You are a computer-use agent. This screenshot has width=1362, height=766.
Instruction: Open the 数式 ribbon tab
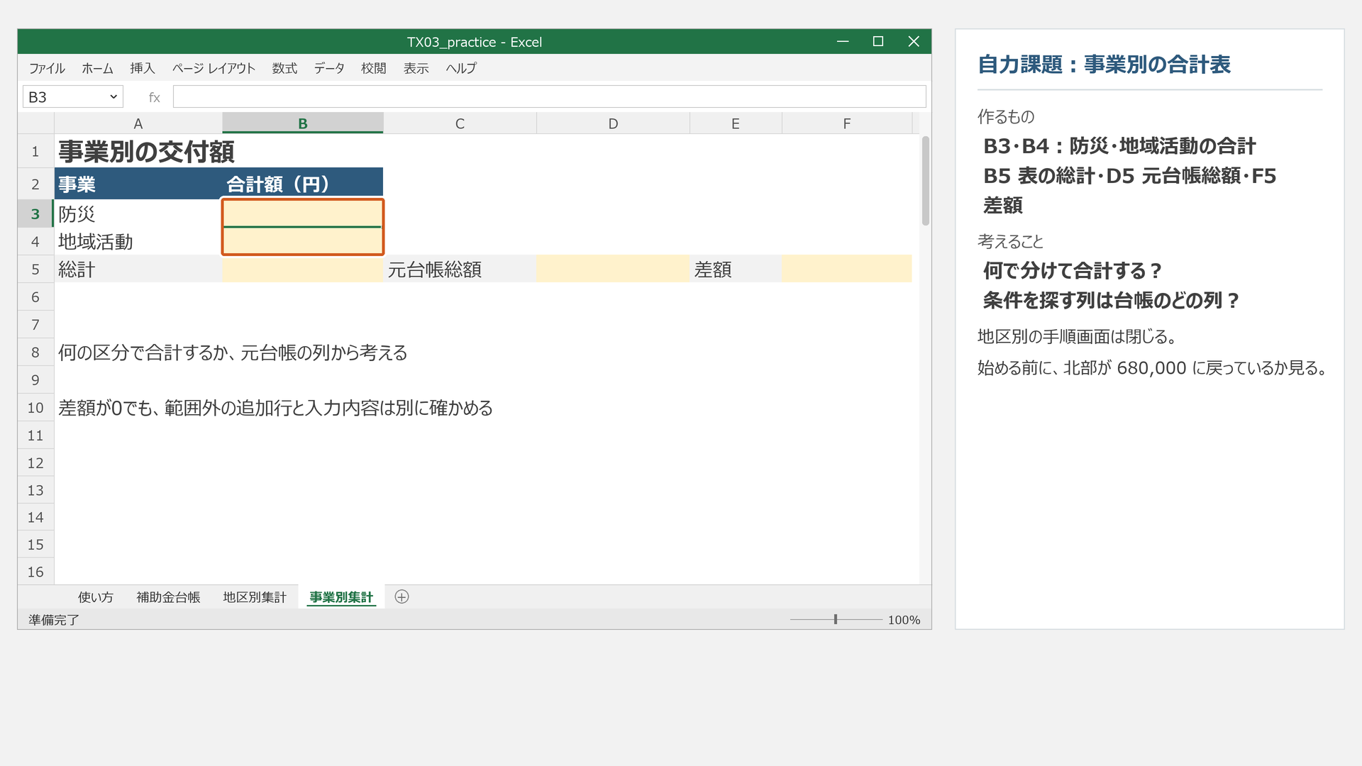coord(284,68)
